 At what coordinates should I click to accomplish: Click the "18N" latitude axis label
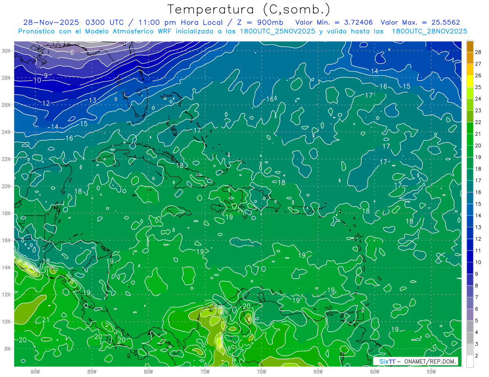6,213
